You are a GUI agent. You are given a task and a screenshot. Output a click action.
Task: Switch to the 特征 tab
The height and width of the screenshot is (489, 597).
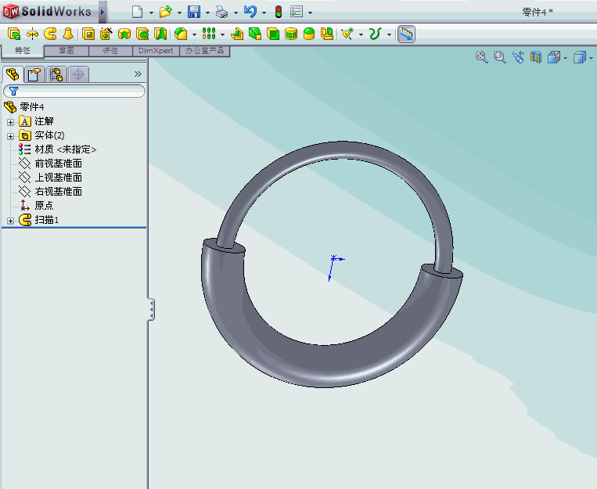23,51
